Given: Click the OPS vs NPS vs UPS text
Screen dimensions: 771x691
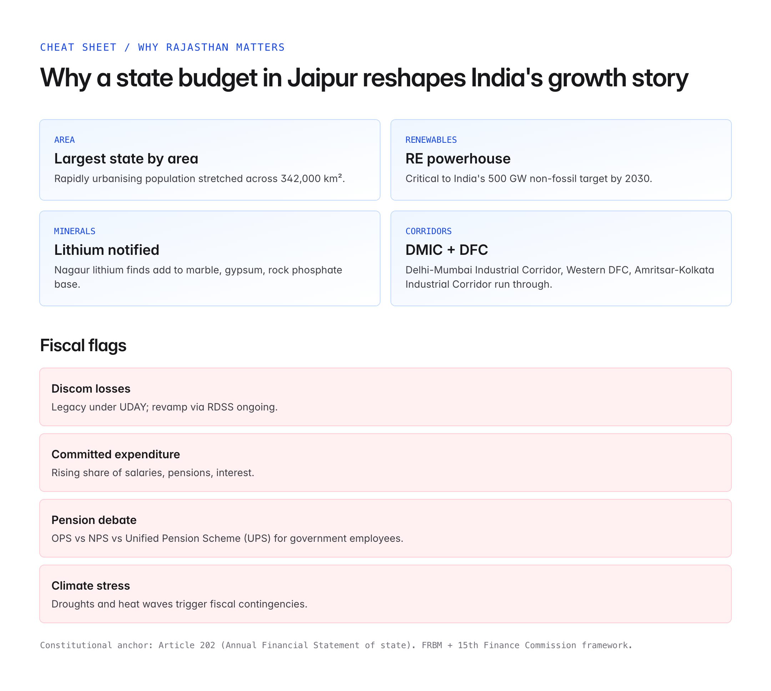Looking at the screenshot, I should (227, 538).
